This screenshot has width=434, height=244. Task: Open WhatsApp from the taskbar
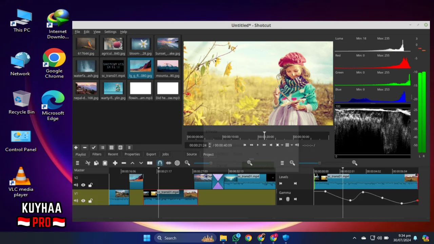[236, 238]
